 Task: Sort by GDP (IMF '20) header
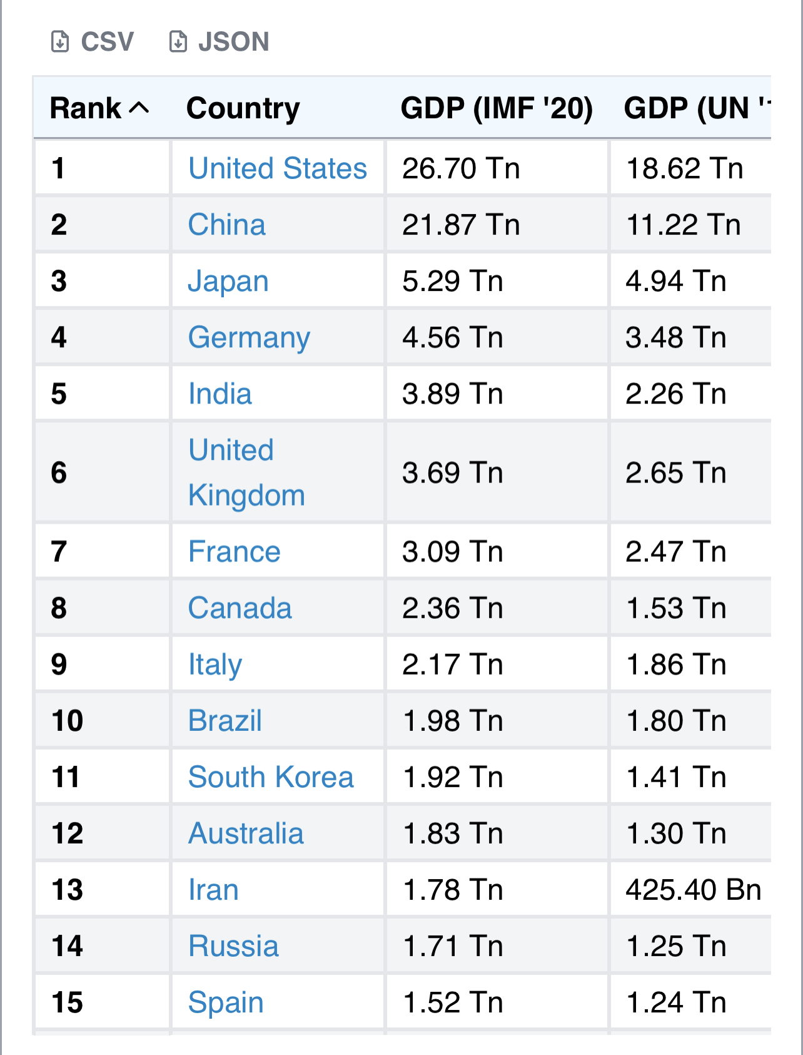[x=497, y=108]
